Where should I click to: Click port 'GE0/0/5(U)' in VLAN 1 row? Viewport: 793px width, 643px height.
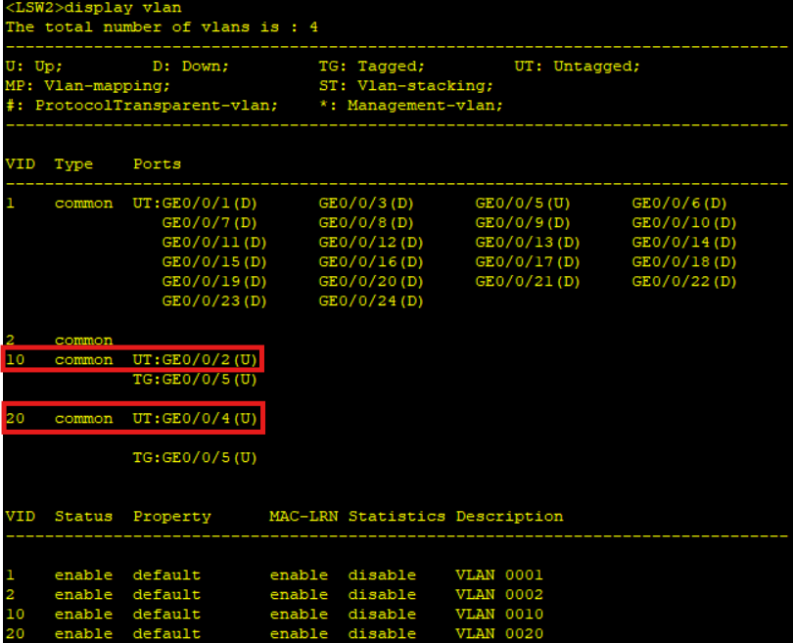[523, 204]
